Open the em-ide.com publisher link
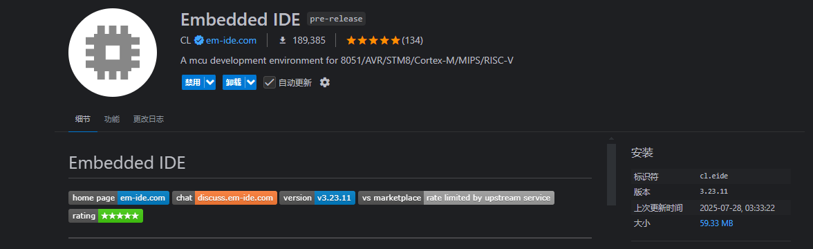This screenshot has width=813, height=249. 231,40
